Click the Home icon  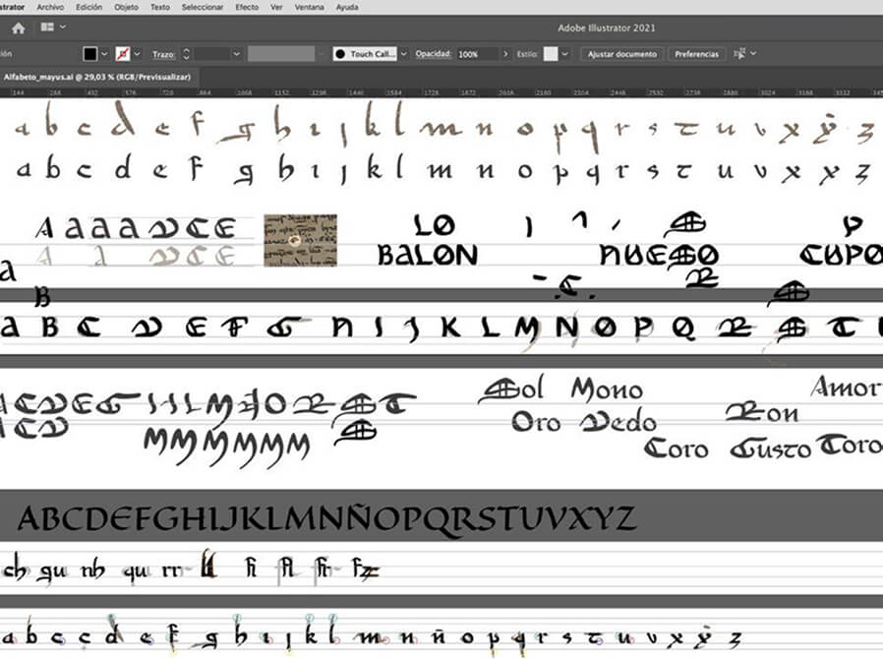18,29
